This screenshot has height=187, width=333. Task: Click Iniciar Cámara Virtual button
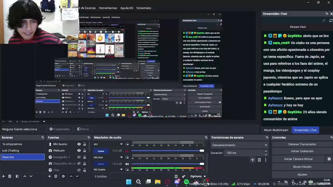coord(298,159)
